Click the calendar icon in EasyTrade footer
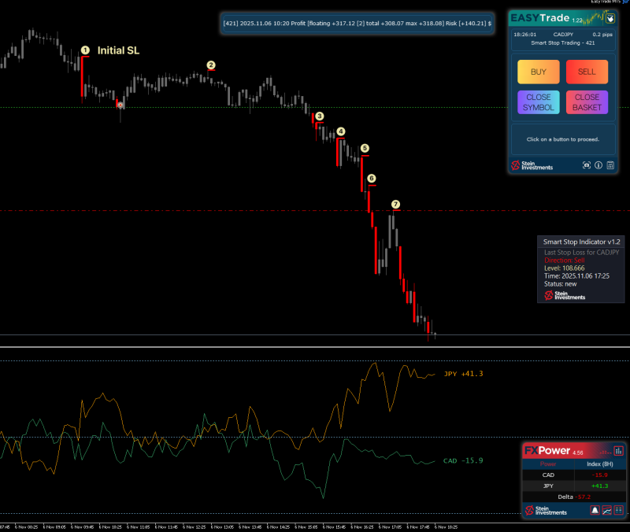This screenshot has height=532, width=630. pos(610,165)
